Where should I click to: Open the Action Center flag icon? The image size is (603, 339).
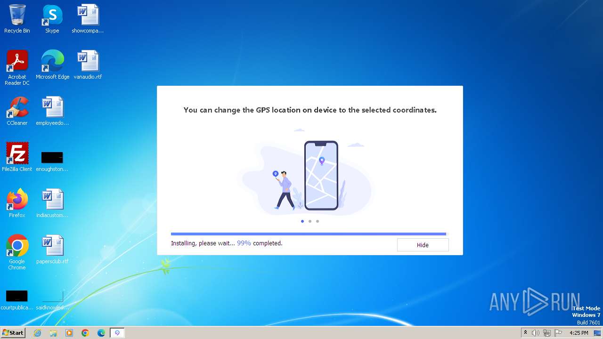point(558,333)
